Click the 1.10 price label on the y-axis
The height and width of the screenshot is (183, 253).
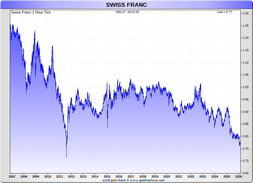[x=246, y=63]
